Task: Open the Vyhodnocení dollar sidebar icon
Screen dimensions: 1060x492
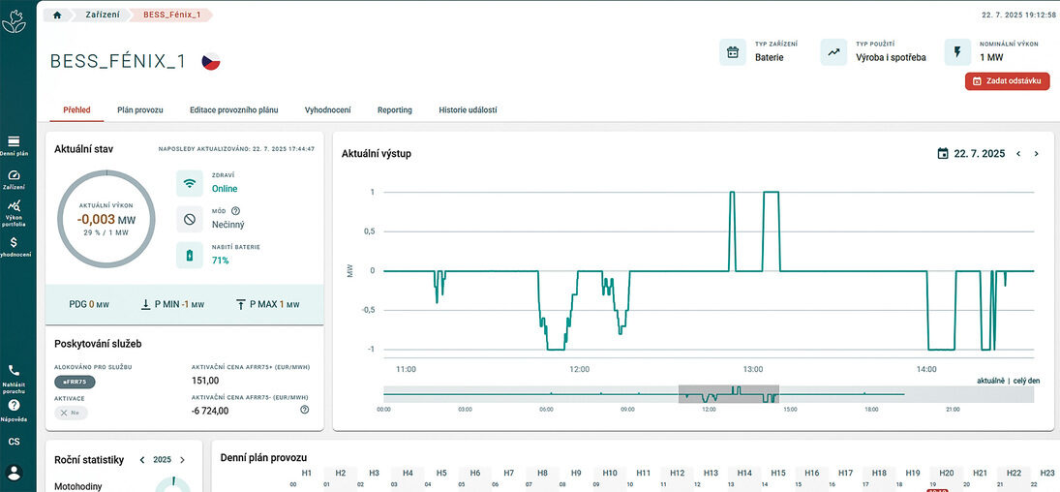Action: pyautogui.click(x=15, y=246)
